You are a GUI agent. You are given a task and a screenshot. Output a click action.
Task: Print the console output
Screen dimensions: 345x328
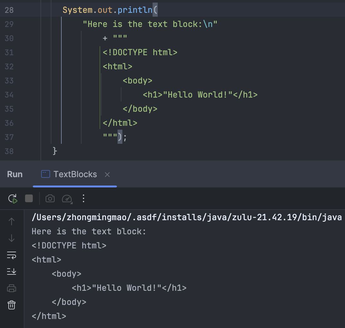[x=12, y=288]
